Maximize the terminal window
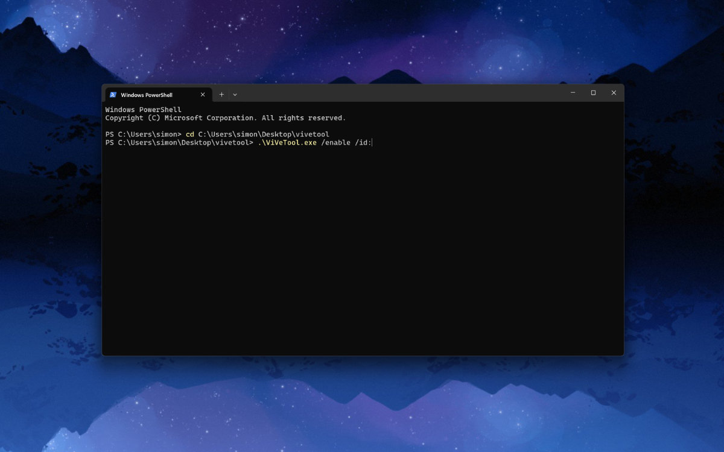The width and height of the screenshot is (724, 452). (x=593, y=93)
